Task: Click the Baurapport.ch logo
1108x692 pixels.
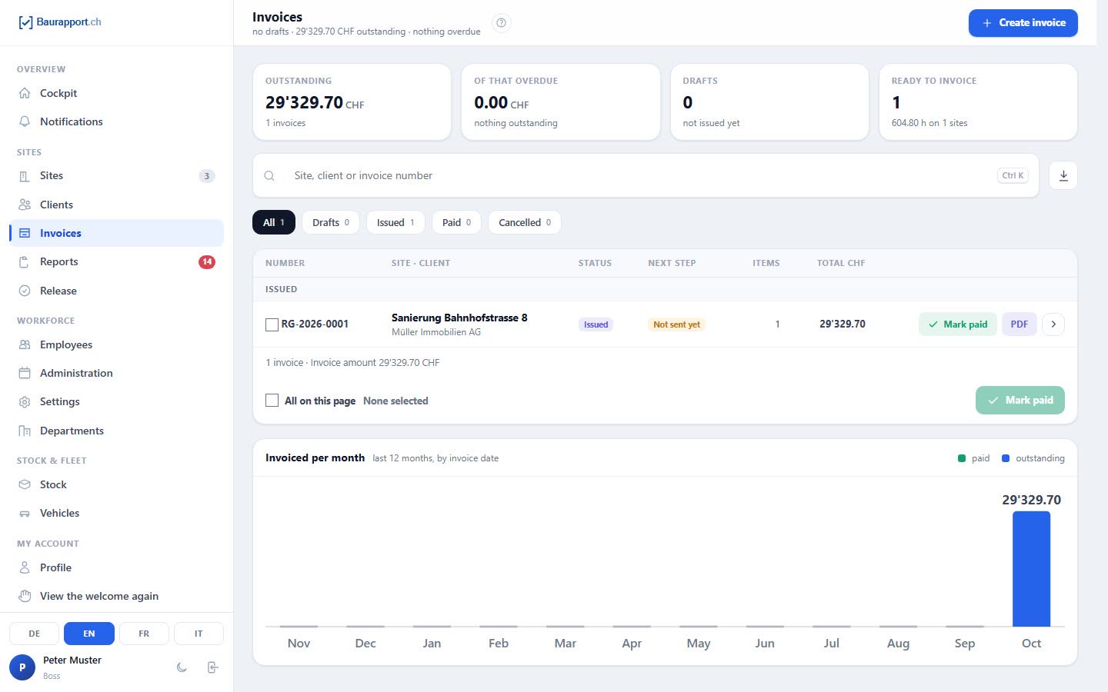Action: (60, 22)
